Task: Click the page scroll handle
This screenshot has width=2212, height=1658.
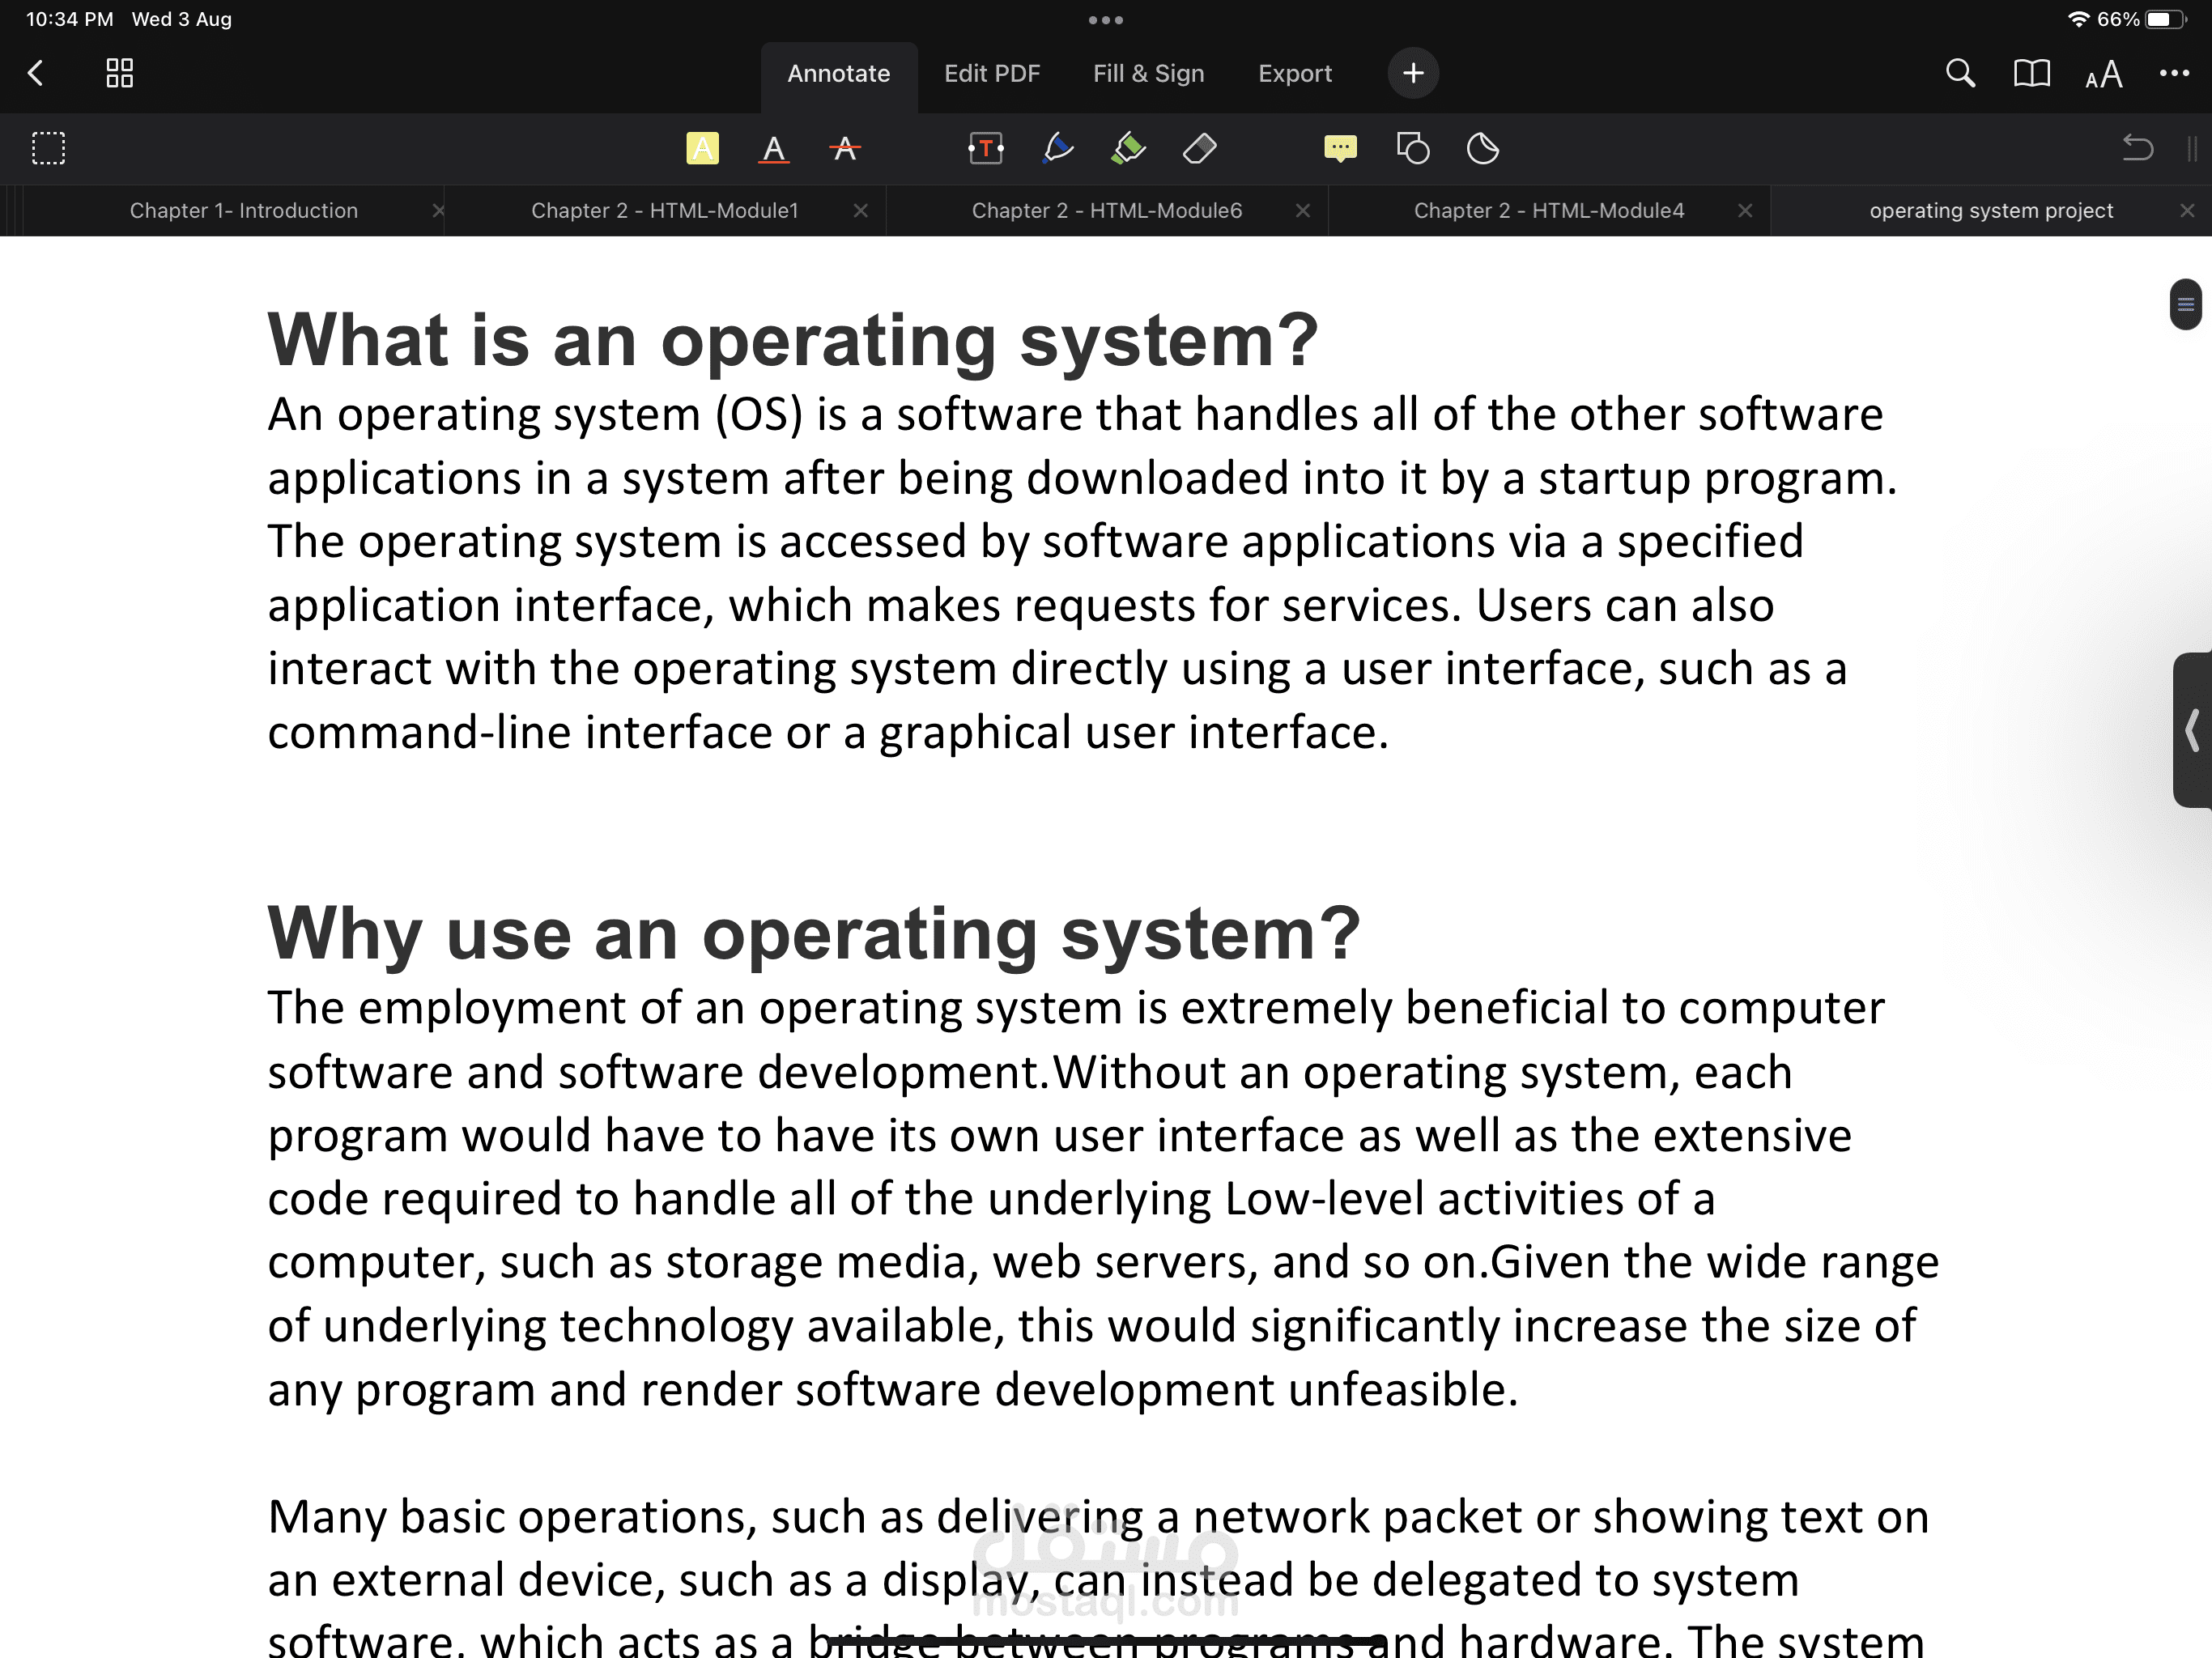Action: pyautogui.click(x=2185, y=304)
